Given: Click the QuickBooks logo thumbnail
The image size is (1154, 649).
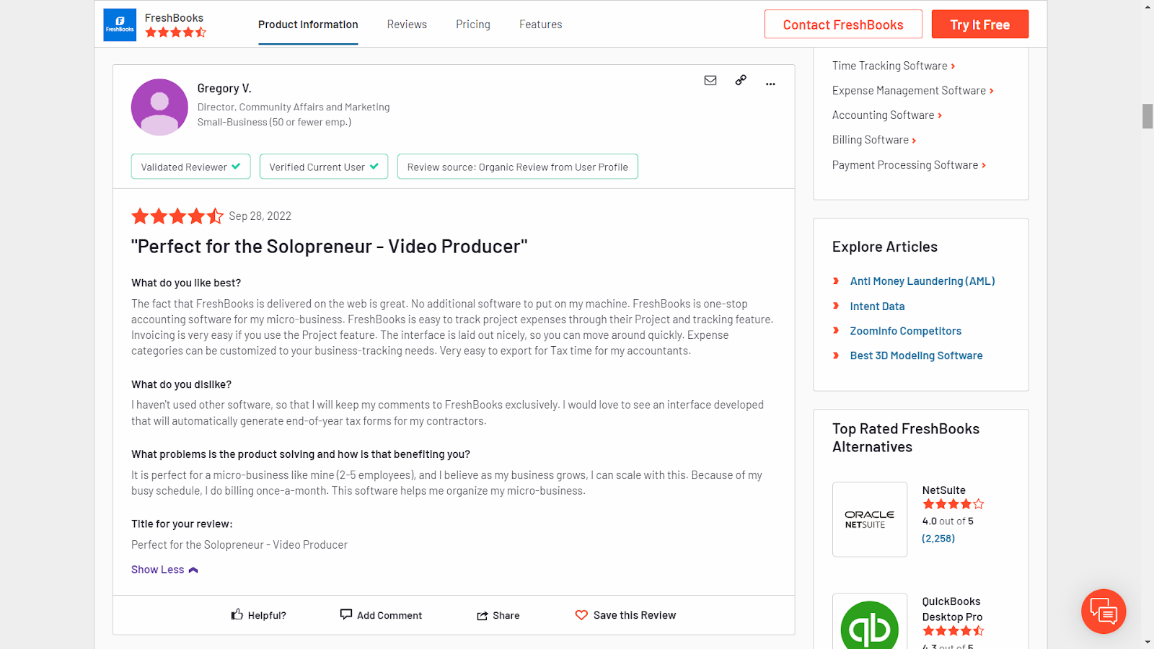Looking at the screenshot, I should coord(870,622).
